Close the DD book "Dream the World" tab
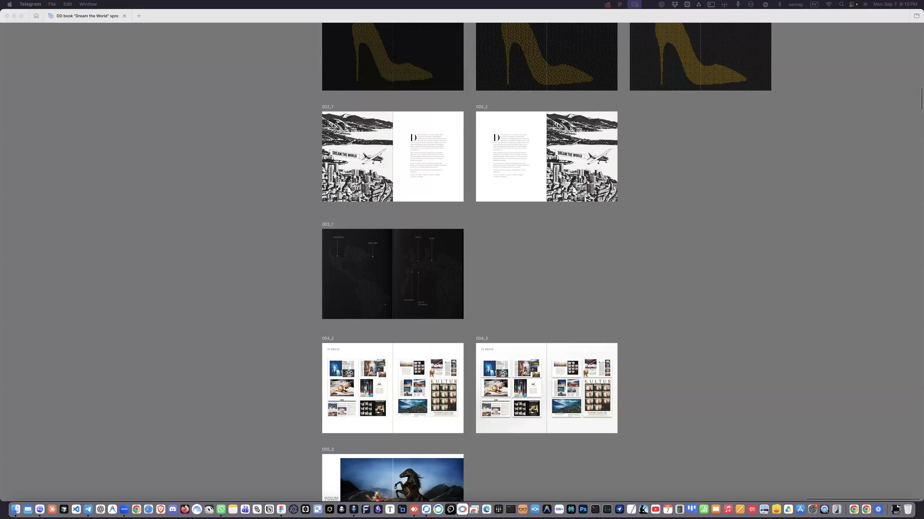 (125, 16)
